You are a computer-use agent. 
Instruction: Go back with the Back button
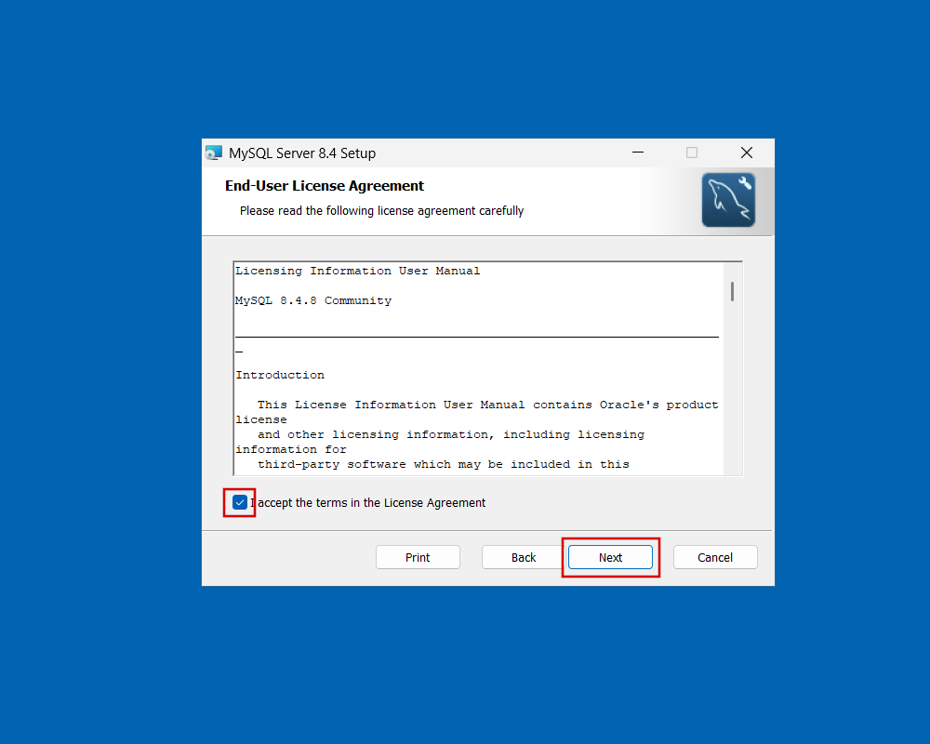tap(523, 557)
